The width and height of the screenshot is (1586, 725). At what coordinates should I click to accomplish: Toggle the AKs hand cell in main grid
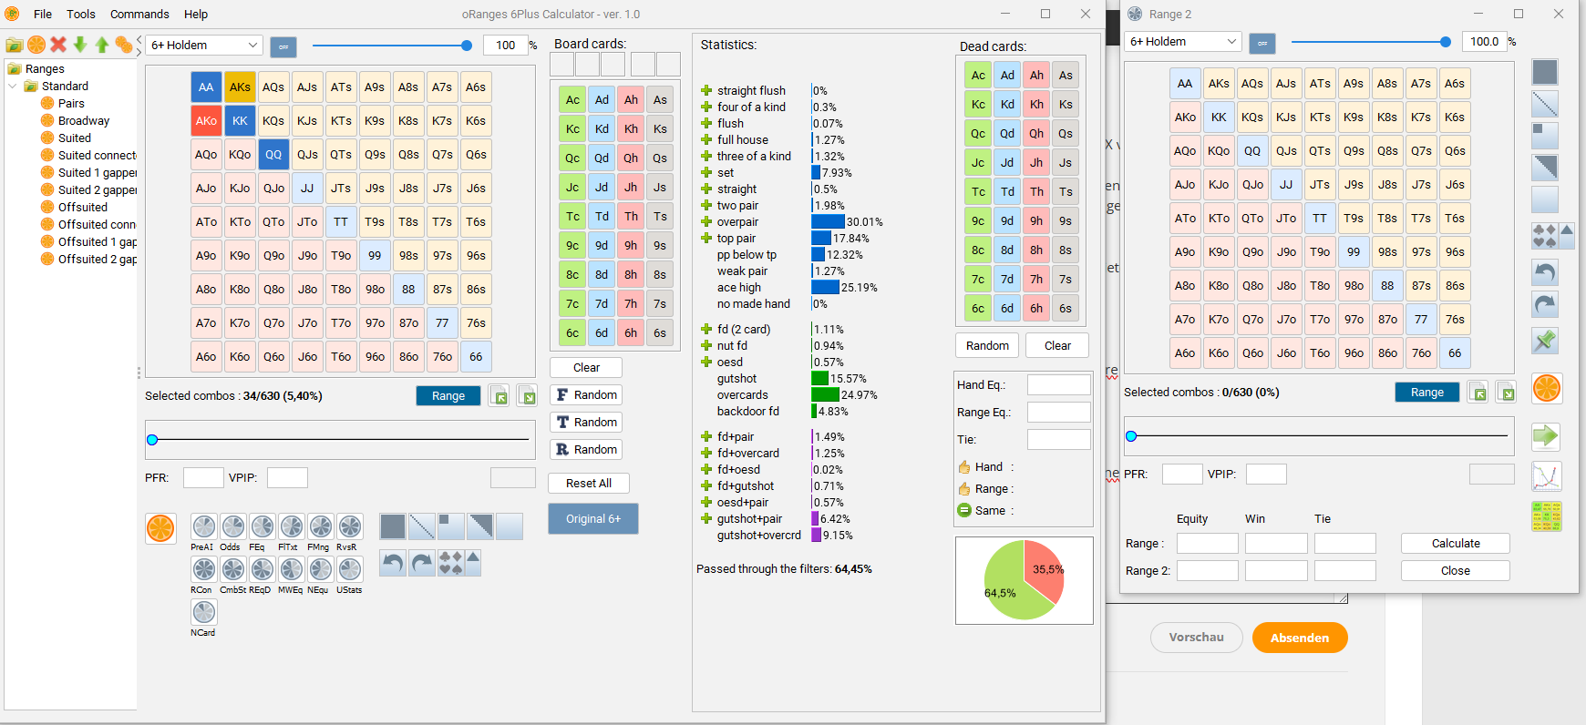tap(240, 87)
